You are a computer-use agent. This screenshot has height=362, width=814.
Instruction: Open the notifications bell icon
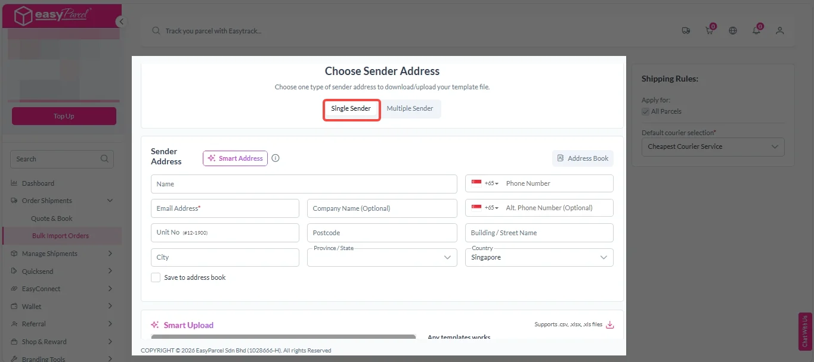point(756,31)
